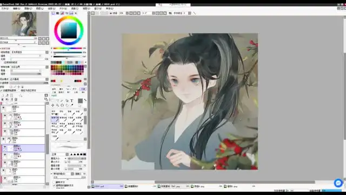Open the brush size list arrow
Viewport: 346px width, 195px height.
coord(65,159)
